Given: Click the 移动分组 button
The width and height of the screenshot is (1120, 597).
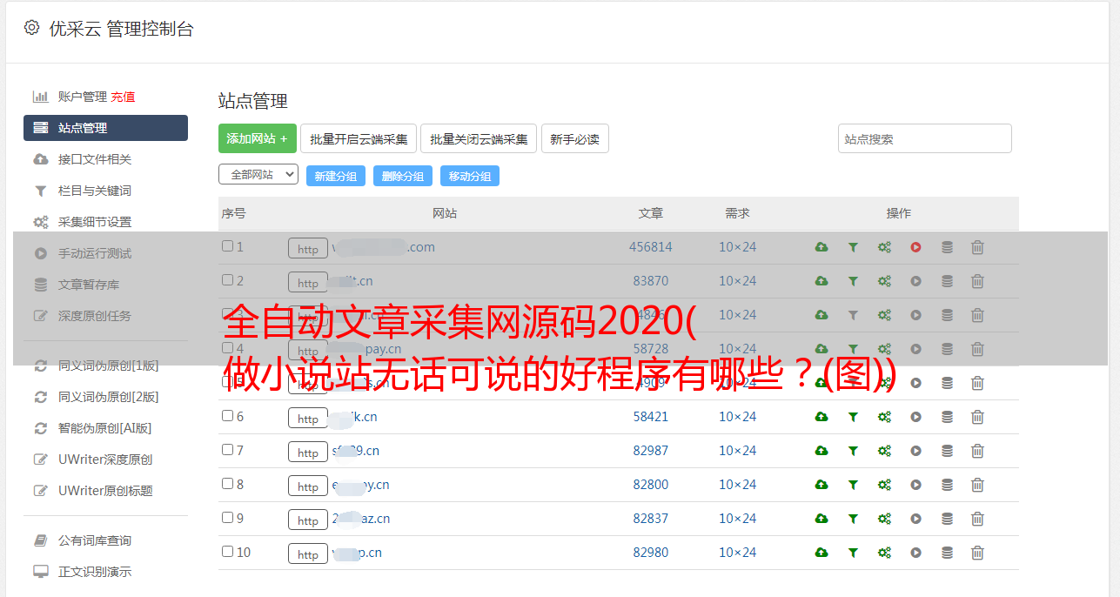Looking at the screenshot, I should pos(470,176).
